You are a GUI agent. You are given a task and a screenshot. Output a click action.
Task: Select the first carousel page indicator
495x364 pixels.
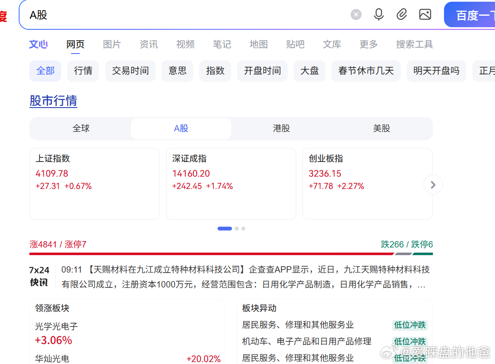click(x=225, y=228)
